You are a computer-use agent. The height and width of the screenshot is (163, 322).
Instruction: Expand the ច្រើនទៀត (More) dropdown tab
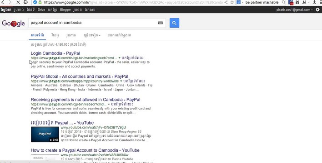pos(92,35)
